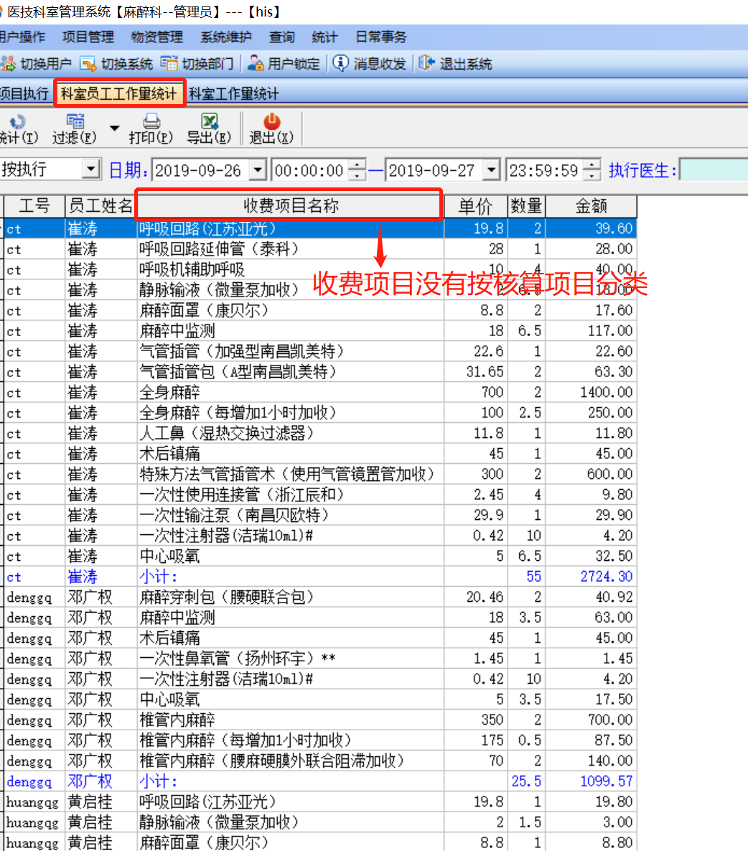Run 统计(T) refresh statistics icon

[18, 121]
